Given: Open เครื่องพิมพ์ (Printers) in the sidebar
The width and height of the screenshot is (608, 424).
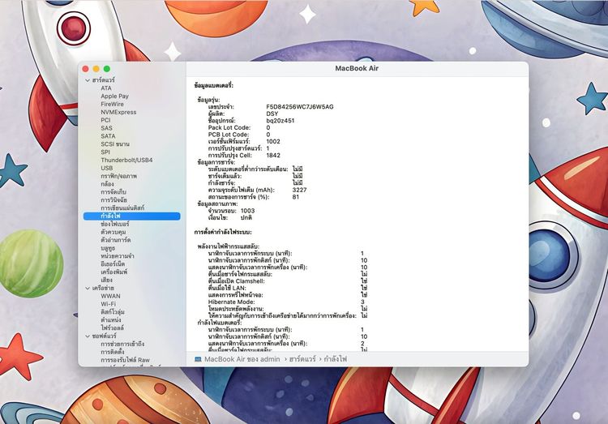Looking at the screenshot, I should point(114,272).
